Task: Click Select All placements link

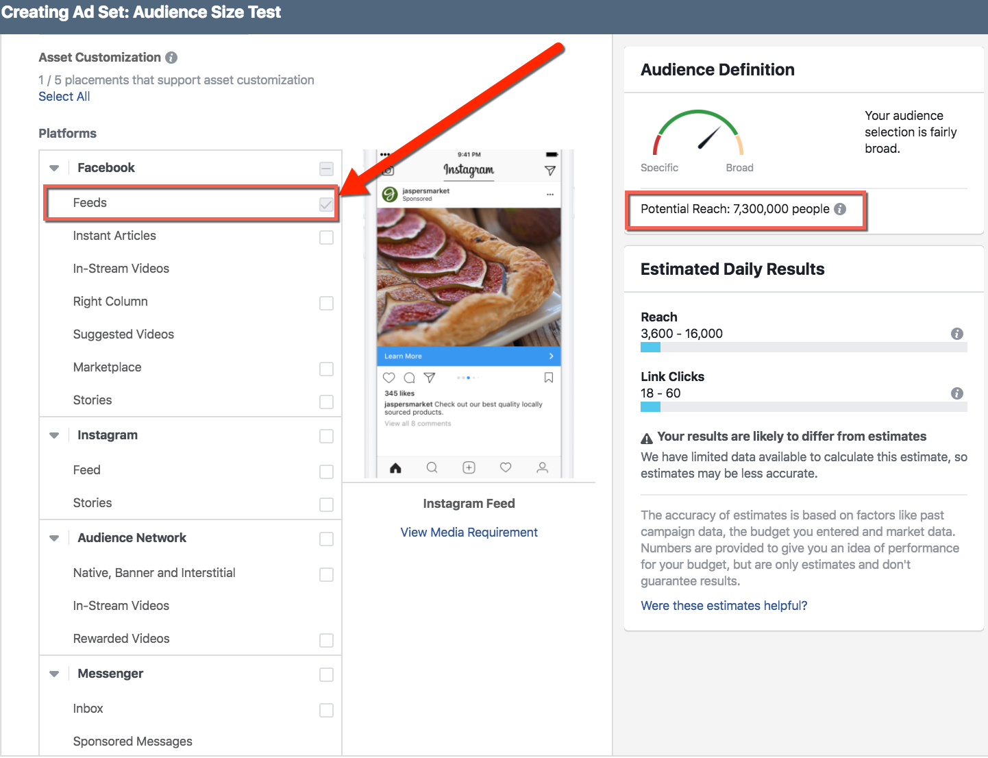Action: 64,97
